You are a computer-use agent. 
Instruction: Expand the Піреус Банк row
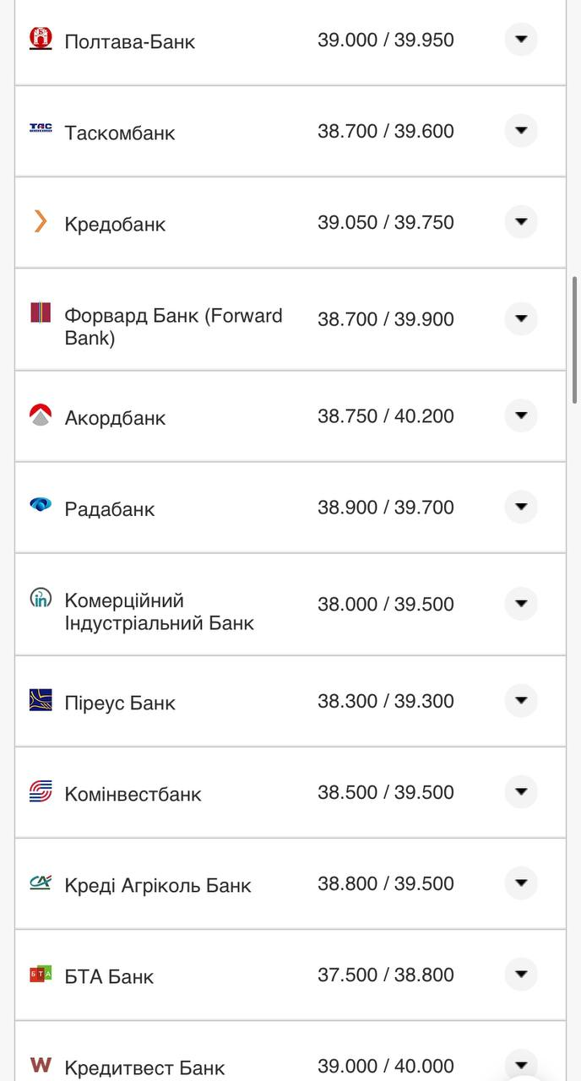coord(521,700)
